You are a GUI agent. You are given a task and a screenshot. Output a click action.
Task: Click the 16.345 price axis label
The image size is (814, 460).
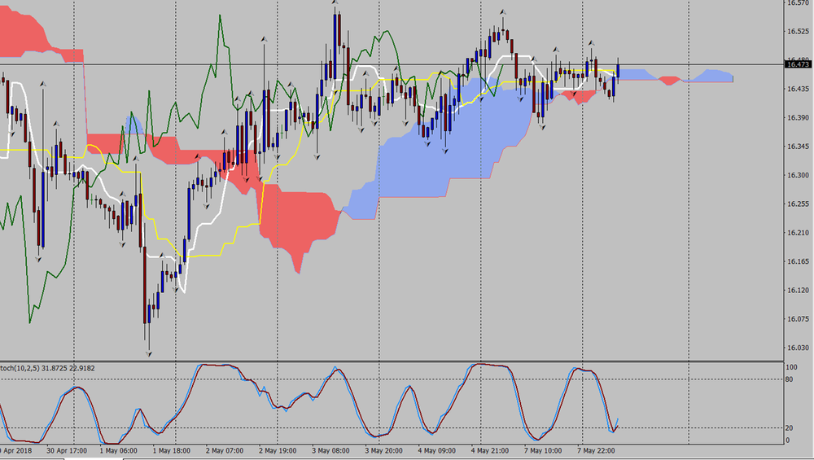[x=798, y=147]
